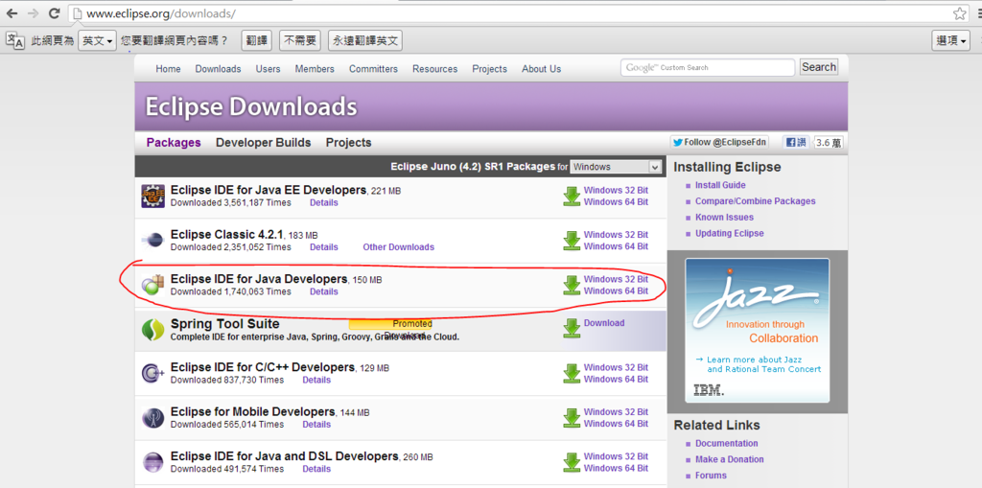Click the Facebook like button
The width and height of the screenshot is (982, 488).
[x=795, y=142]
